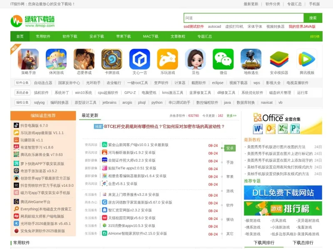Click the Everything search tool icon
Viewport: 333px width, 249px height.
16,209
